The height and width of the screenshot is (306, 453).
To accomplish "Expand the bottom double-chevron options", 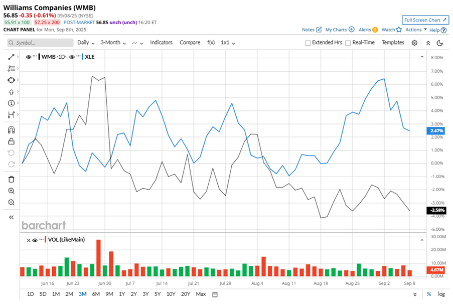I will click(415, 294).
